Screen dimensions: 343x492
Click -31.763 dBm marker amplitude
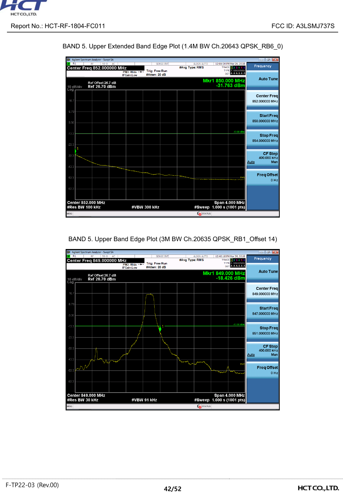230,86
